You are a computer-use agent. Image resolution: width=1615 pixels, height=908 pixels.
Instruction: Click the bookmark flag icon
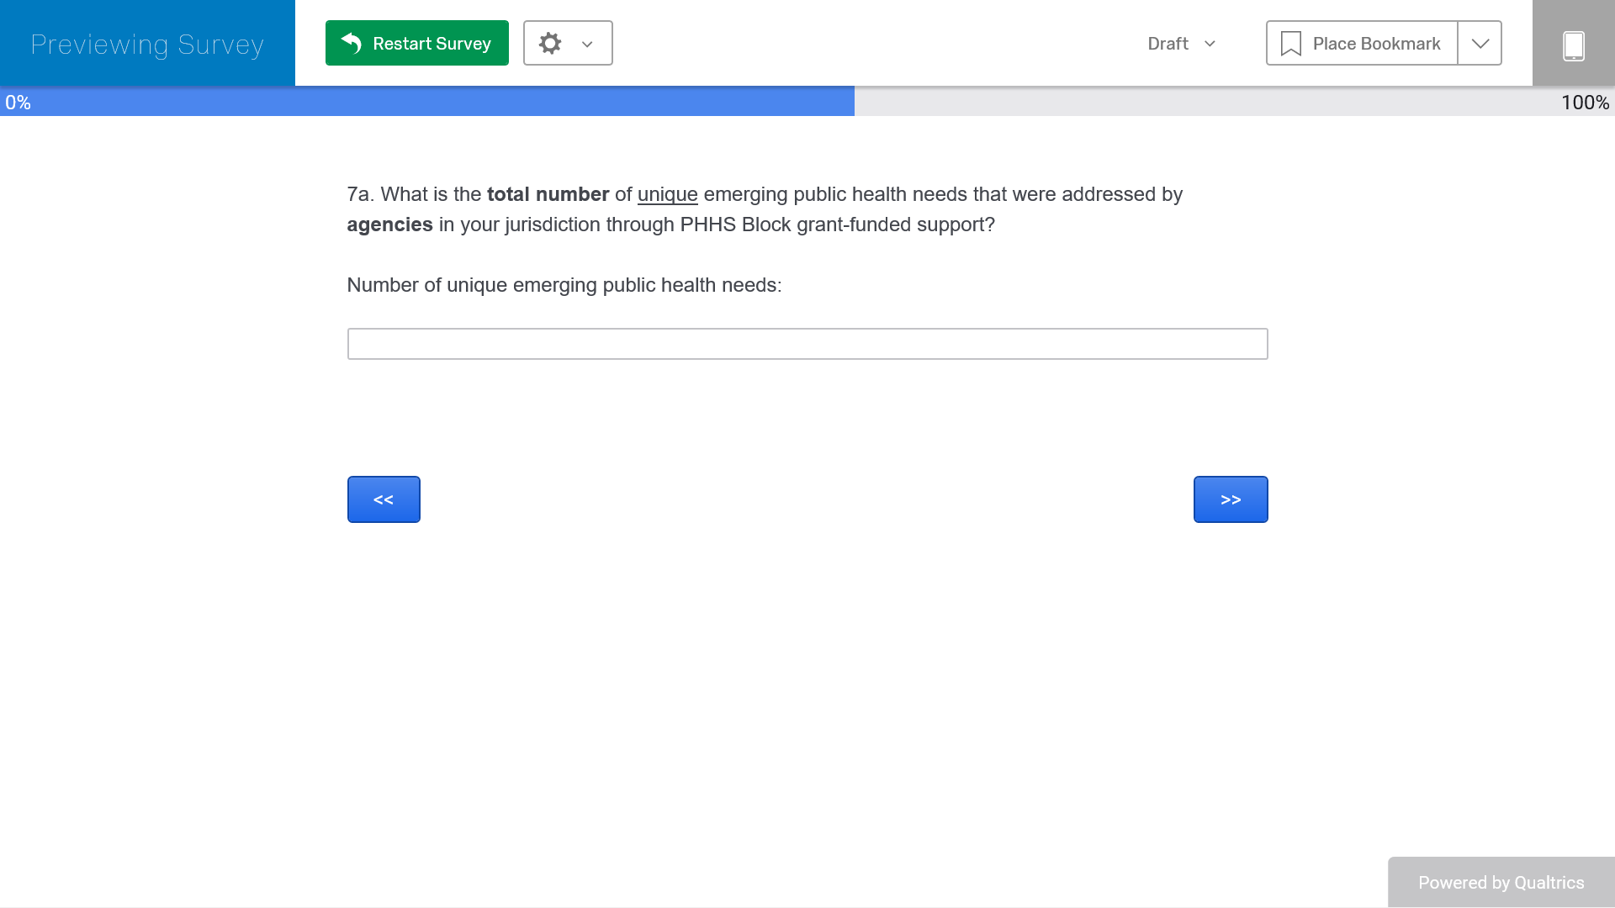1290,44
